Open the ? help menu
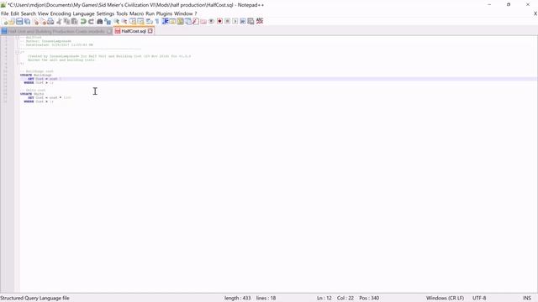 [x=196, y=13]
